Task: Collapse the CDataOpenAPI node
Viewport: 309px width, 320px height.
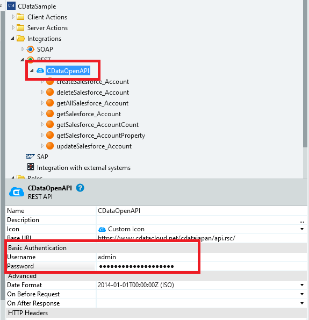Action: [x=32, y=71]
